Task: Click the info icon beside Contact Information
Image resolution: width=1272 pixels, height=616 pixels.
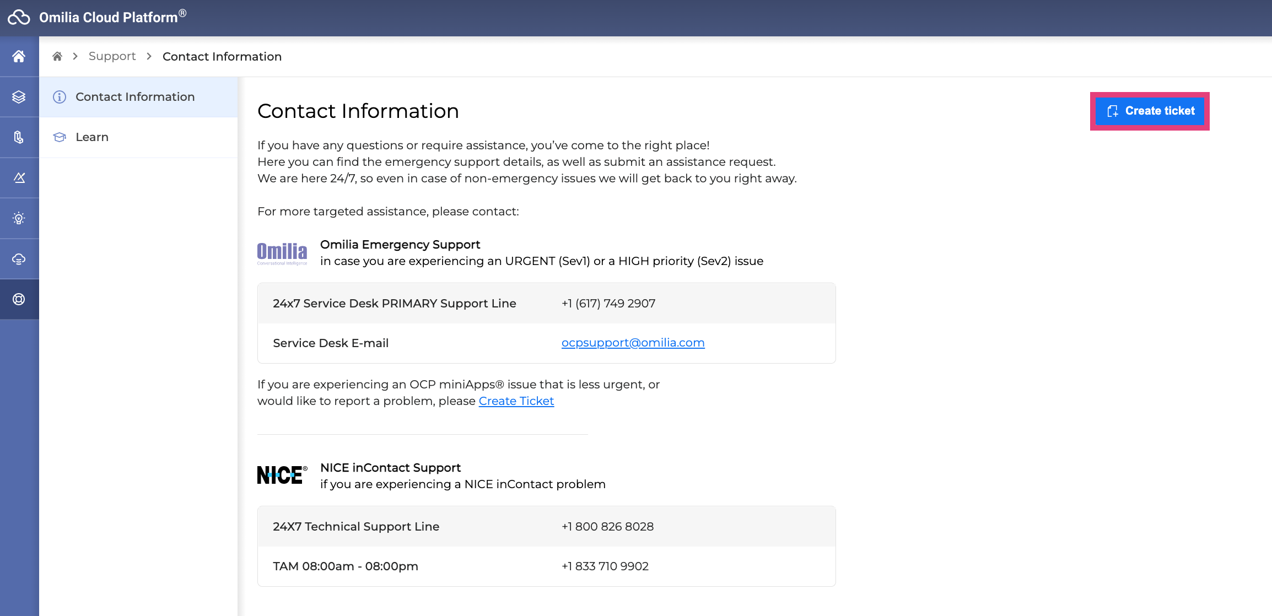Action: point(60,97)
